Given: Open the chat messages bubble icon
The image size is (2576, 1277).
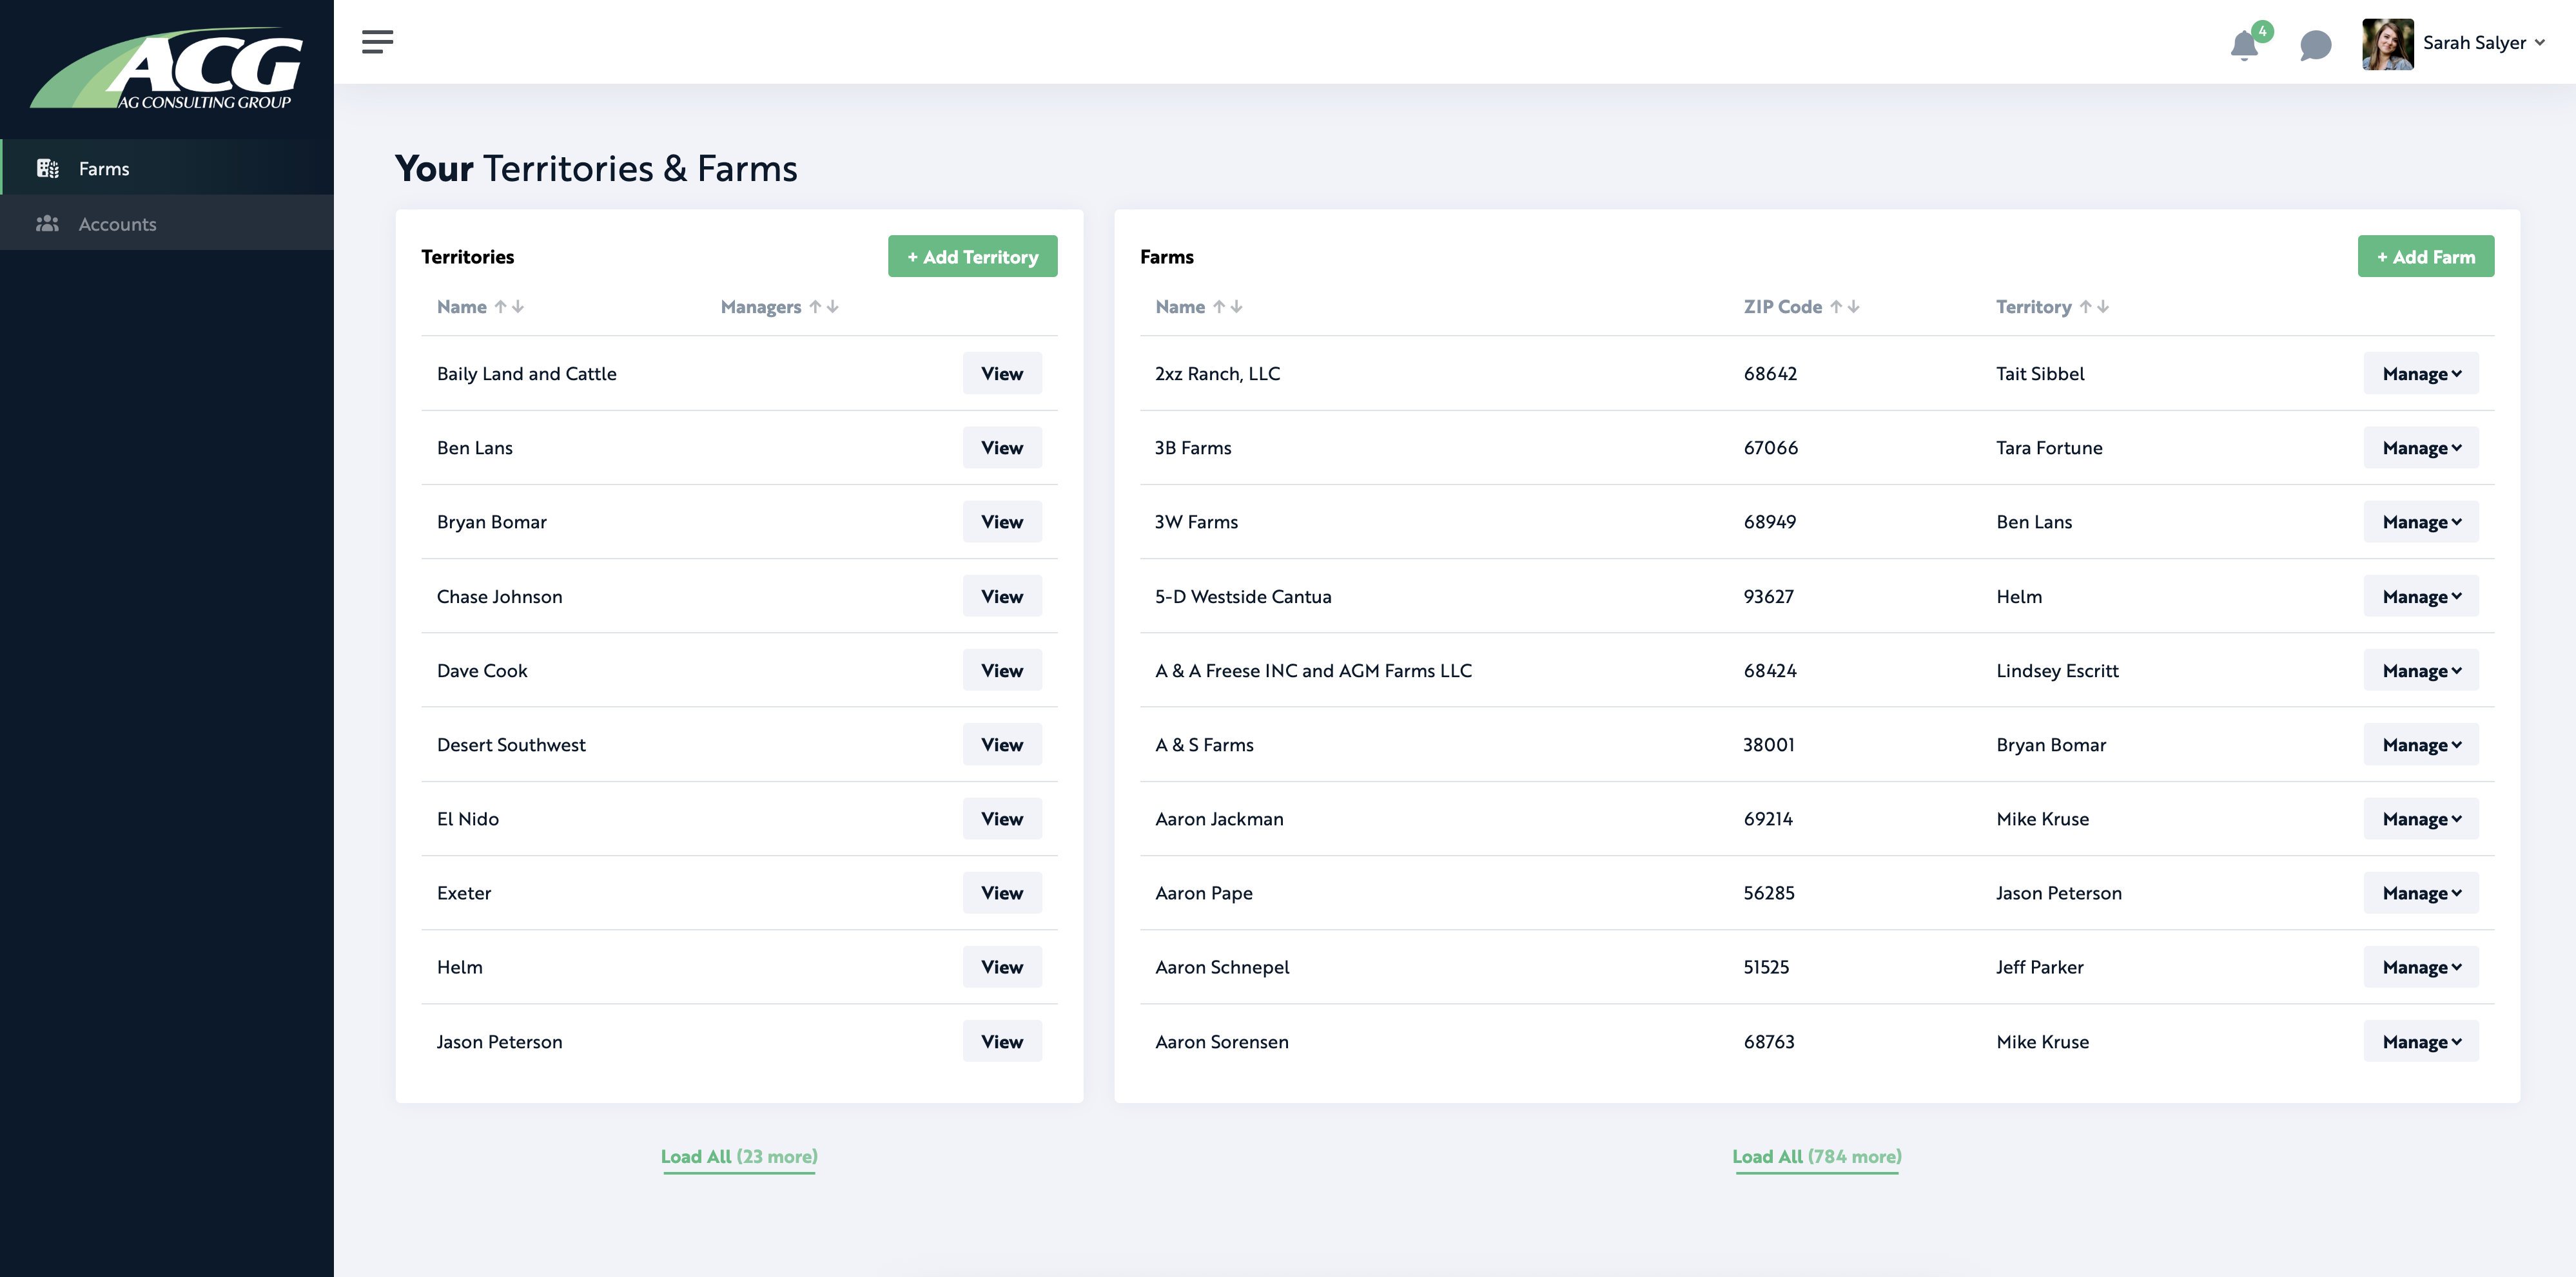Looking at the screenshot, I should (2315, 45).
